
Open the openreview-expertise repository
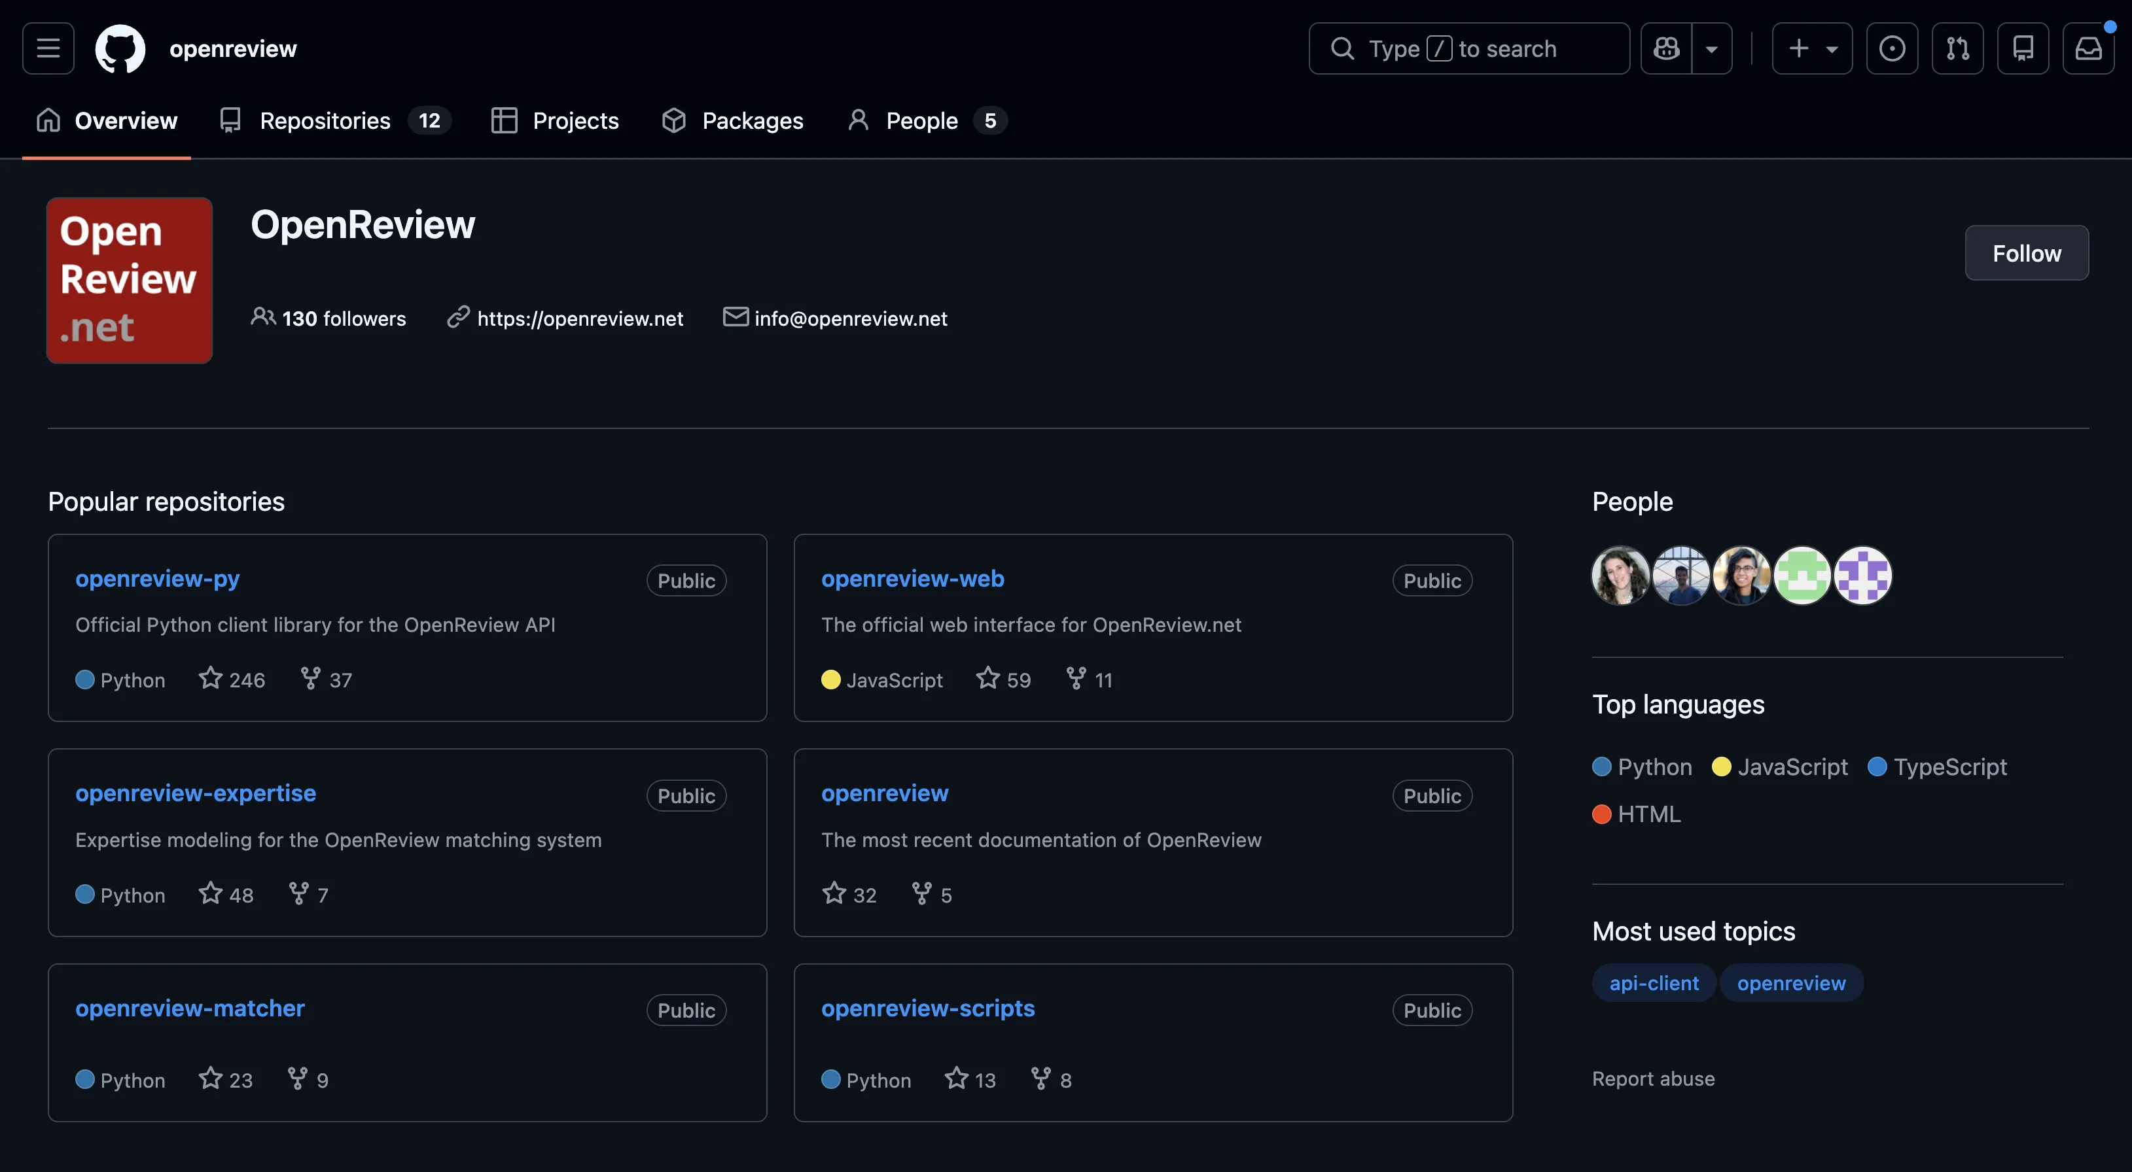195,793
